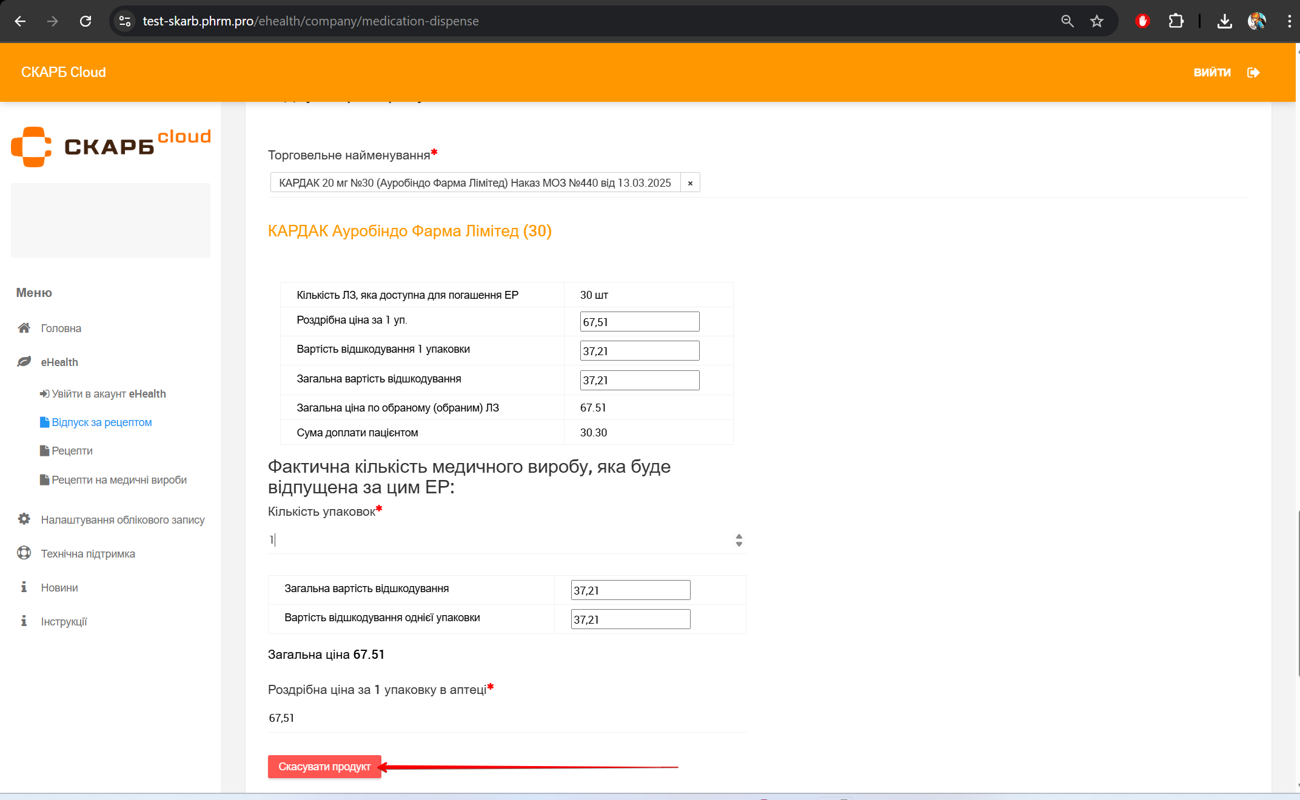Click the page vertical scrollbar

point(1297,594)
